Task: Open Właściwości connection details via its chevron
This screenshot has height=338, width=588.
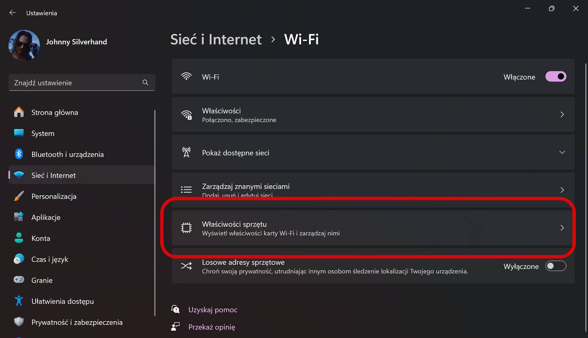Action: (562, 115)
